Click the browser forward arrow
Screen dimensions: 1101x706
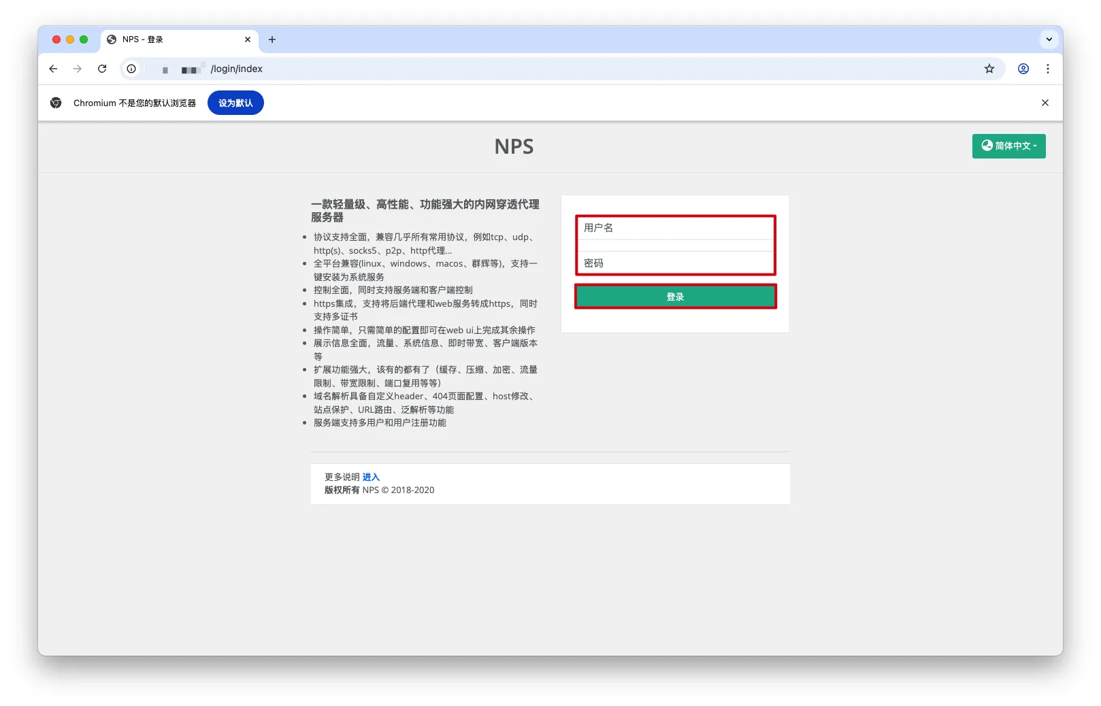[78, 69]
